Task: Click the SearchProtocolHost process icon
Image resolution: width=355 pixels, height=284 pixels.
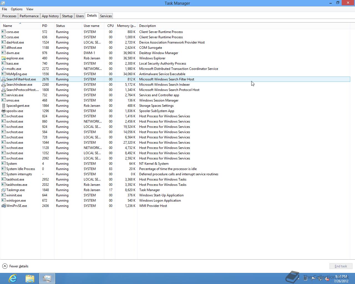Action: (x=4, y=90)
